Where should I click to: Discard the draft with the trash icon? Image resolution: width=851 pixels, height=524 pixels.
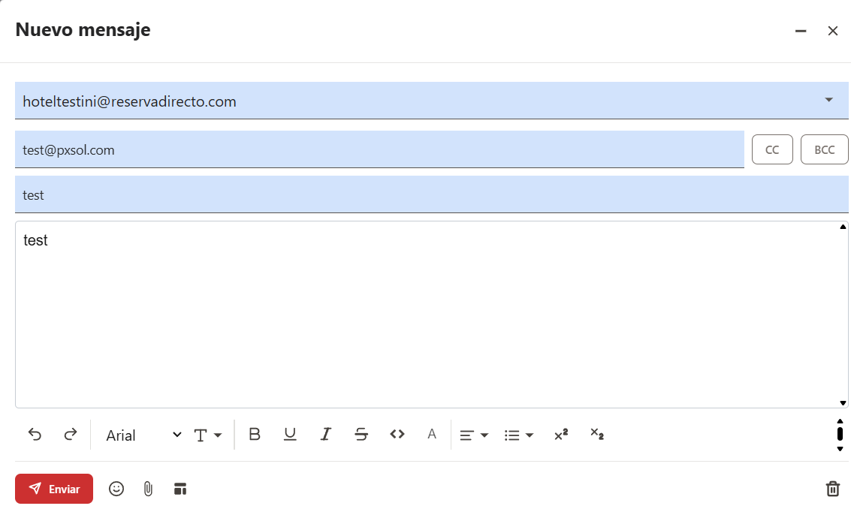tap(832, 489)
